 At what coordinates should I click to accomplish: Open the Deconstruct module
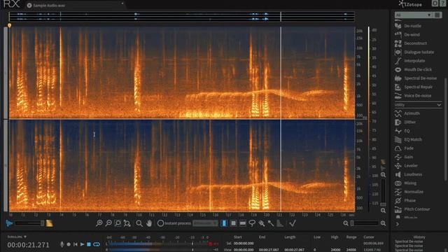pyautogui.click(x=411, y=43)
